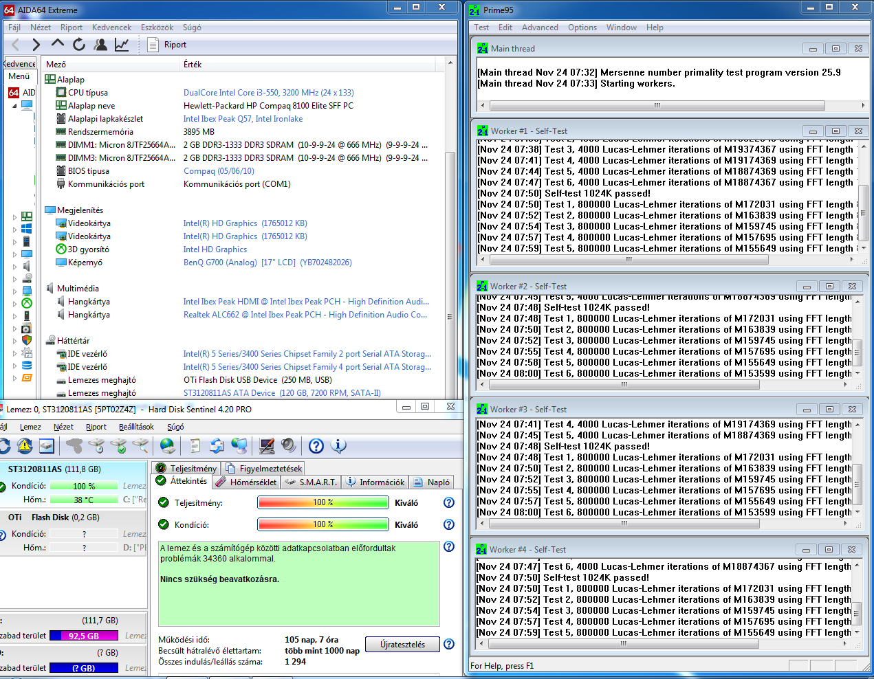Image resolution: width=874 pixels, height=679 pixels.
Task: Click Windows logo icon in AIDA64 tree
Action: click(x=27, y=229)
